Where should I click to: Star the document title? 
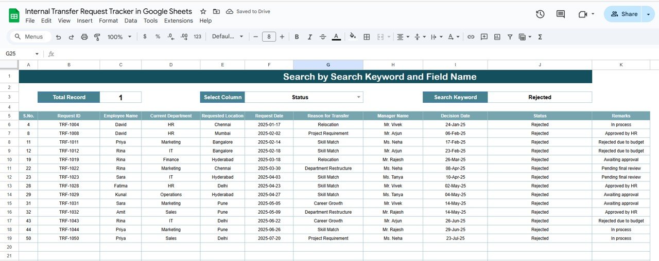(x=203, y=11)
